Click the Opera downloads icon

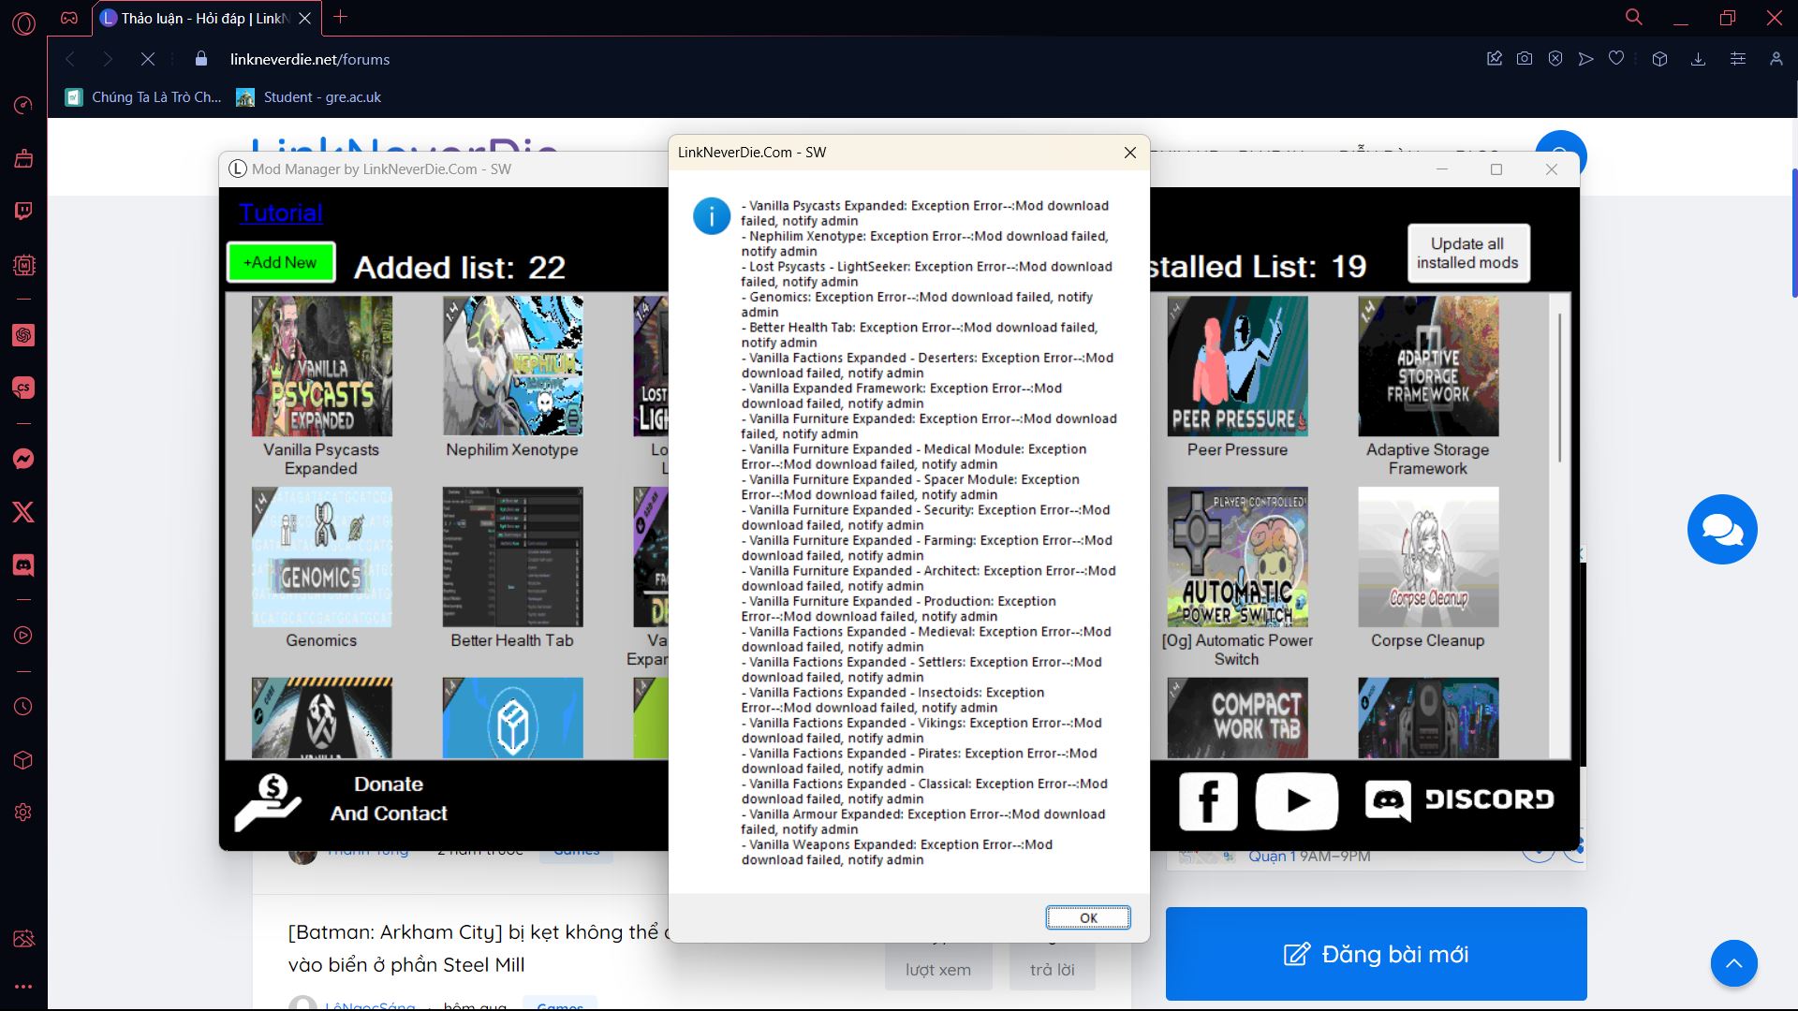click(1698, 59)
